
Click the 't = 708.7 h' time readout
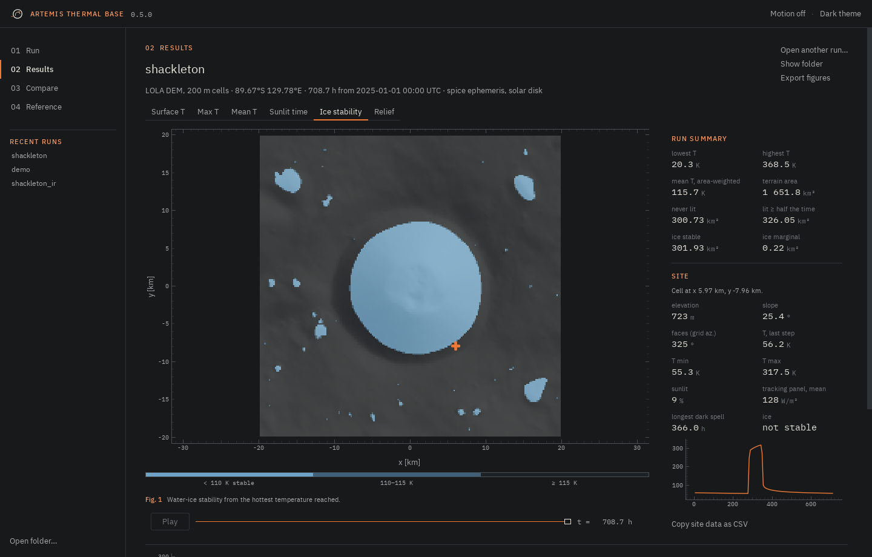(x=604, y=522)
